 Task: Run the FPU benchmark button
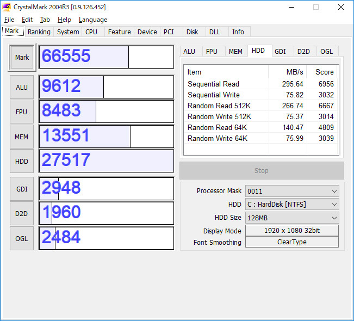pyautogui.click(x=22, y=112)
